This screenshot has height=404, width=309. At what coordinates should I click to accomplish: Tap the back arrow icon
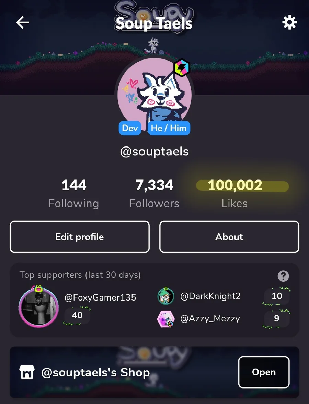[x=23, y=22]
